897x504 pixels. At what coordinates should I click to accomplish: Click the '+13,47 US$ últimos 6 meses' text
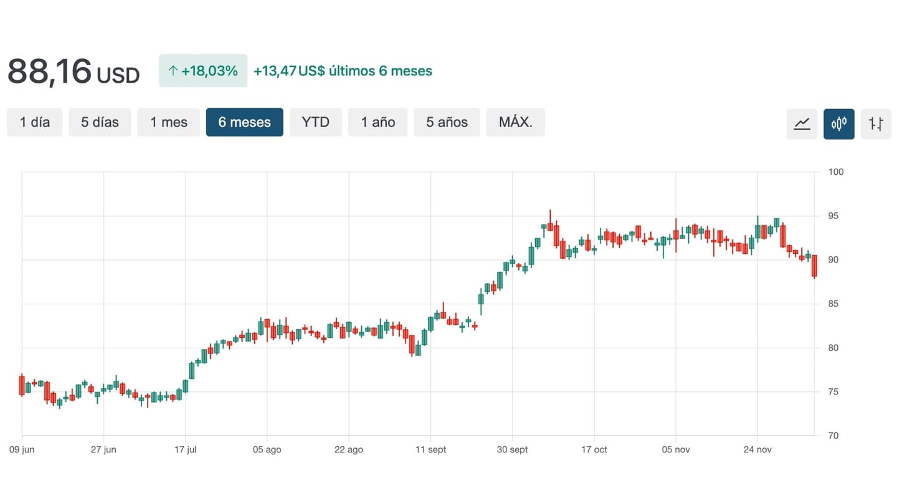tap(343, 71)
